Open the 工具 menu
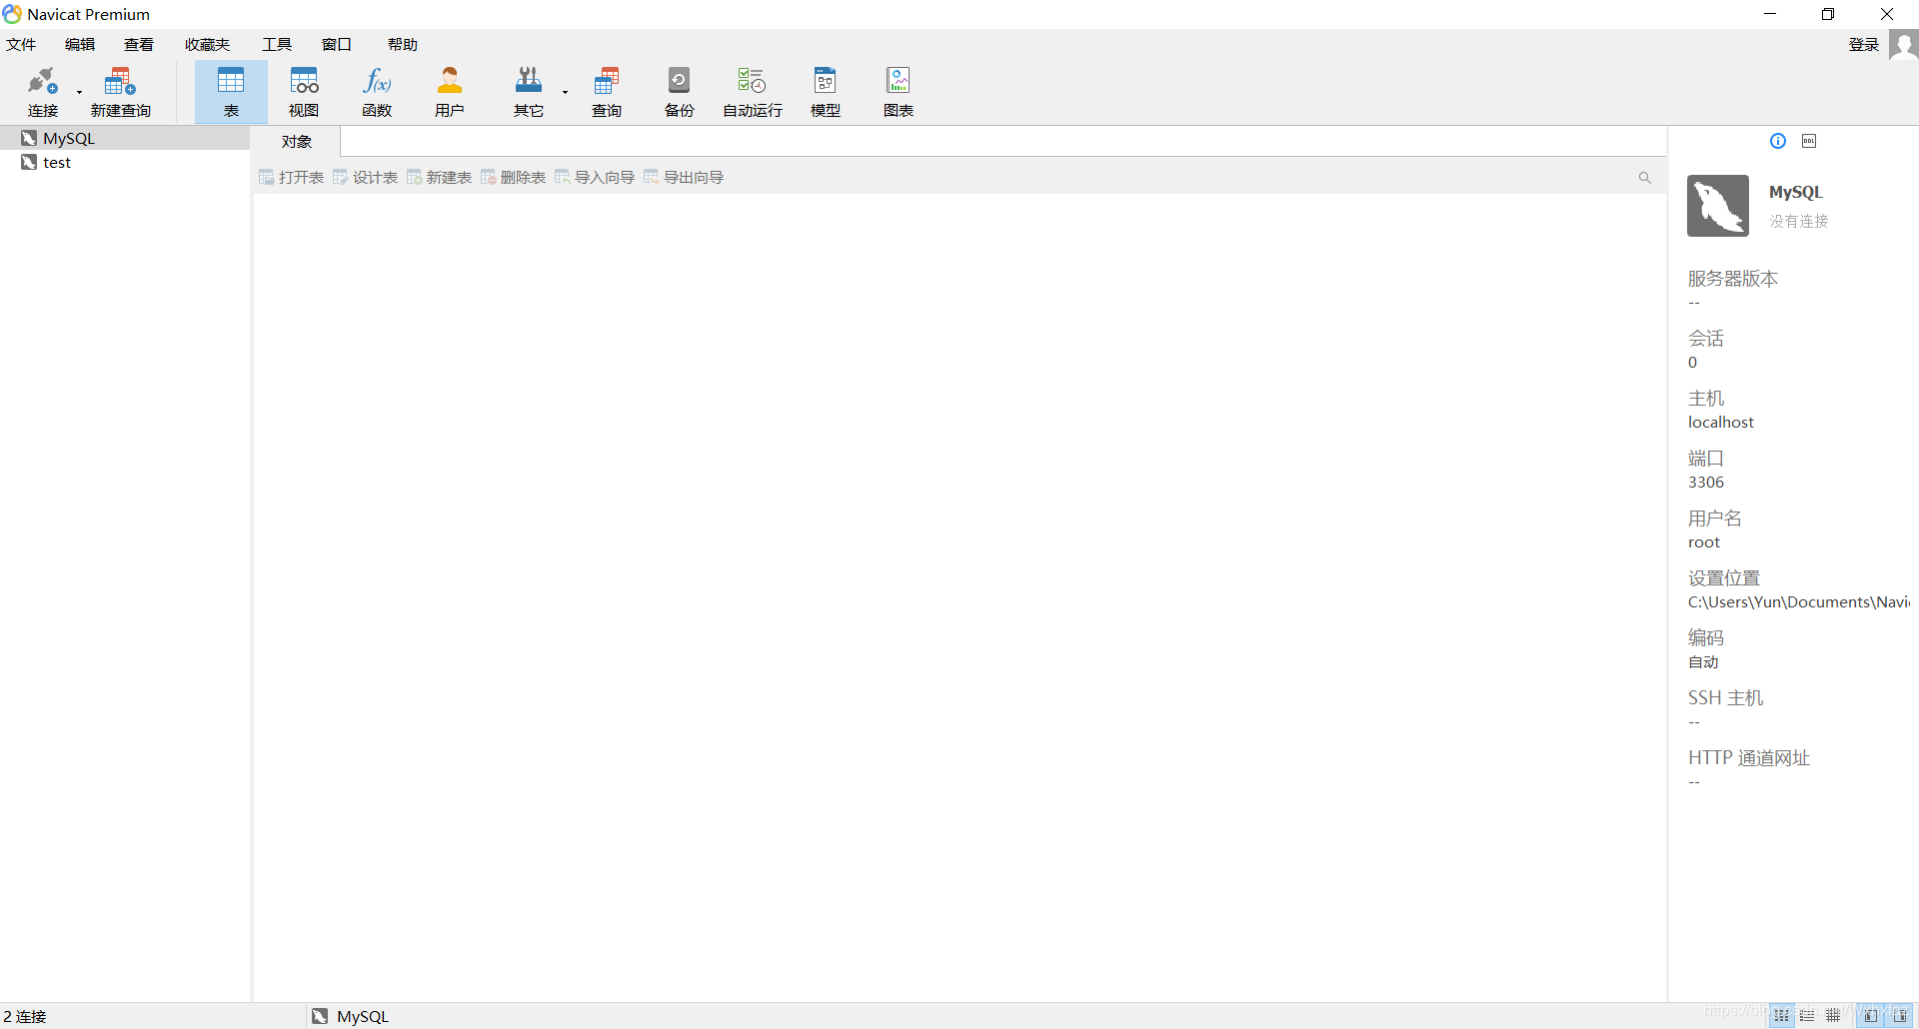The image size is (1919, 1029). tap(277, 44)
